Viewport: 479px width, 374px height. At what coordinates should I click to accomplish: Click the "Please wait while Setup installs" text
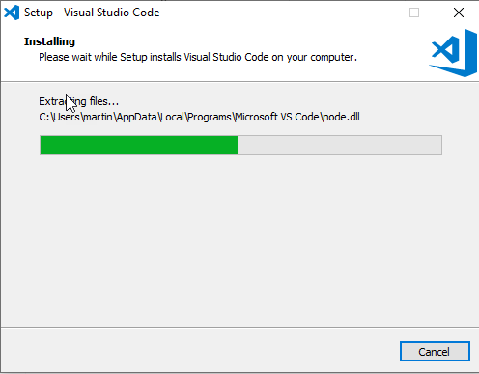click(x=110, y=57)
